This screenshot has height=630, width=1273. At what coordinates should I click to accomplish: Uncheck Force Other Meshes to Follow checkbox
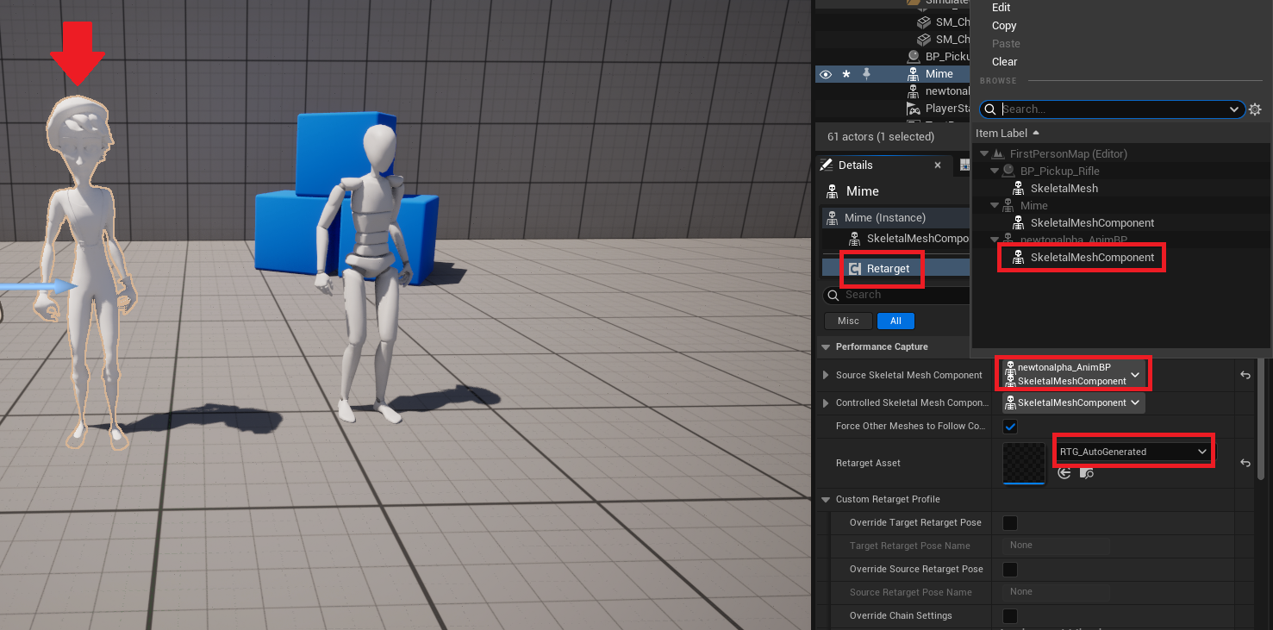pos(1010,427)
